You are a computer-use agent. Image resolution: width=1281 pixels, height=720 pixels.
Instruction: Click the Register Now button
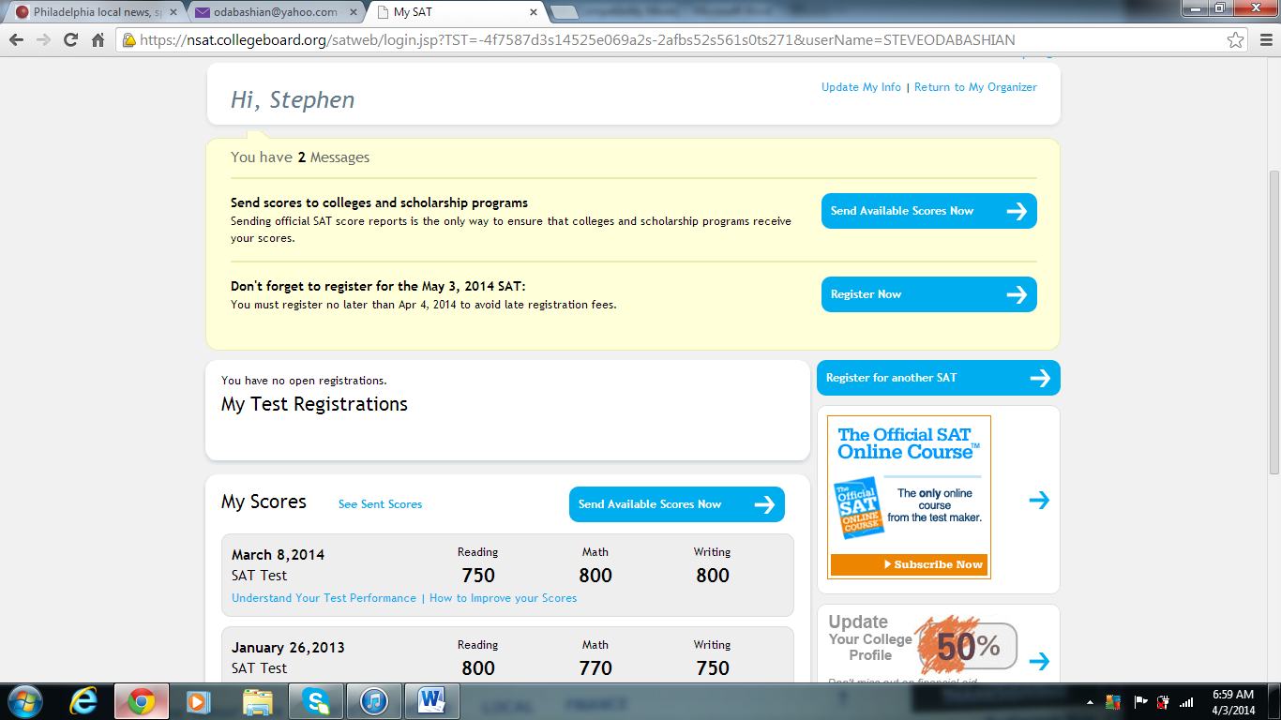(x=929, y=294)
